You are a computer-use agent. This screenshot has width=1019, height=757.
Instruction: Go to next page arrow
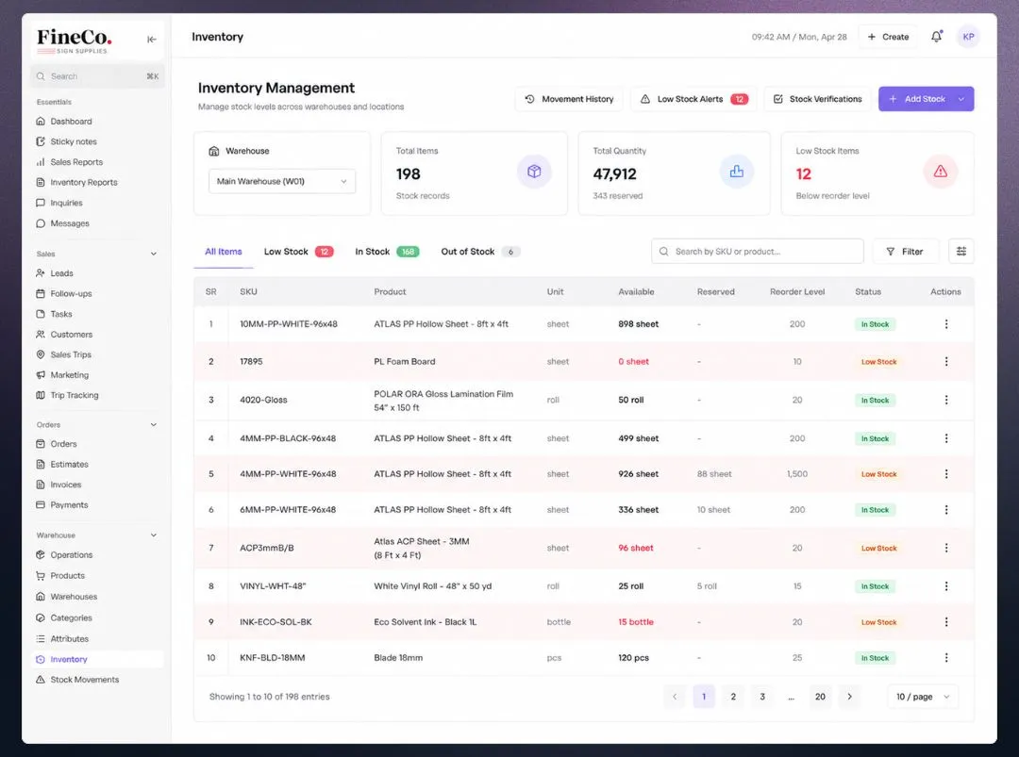pyautogui.click(x=849, y=697)
